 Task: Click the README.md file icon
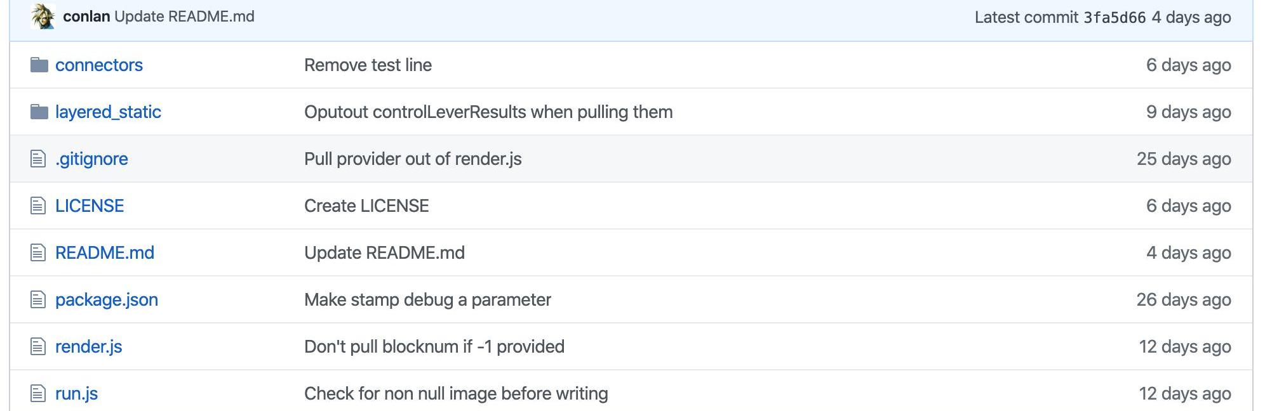[x=38, y=252]
